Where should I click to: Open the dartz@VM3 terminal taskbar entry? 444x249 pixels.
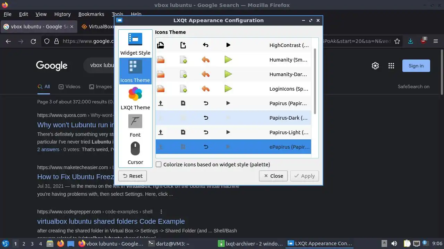tap(180, 243)
